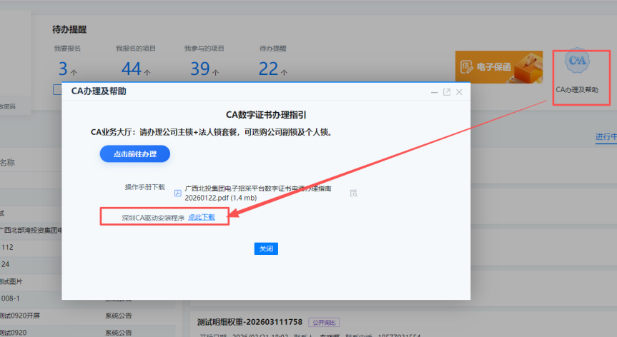Switch to the 进行中 tab
Image resolution: width=617 pixels, height=337 pixels.
(x=606, y=136)
